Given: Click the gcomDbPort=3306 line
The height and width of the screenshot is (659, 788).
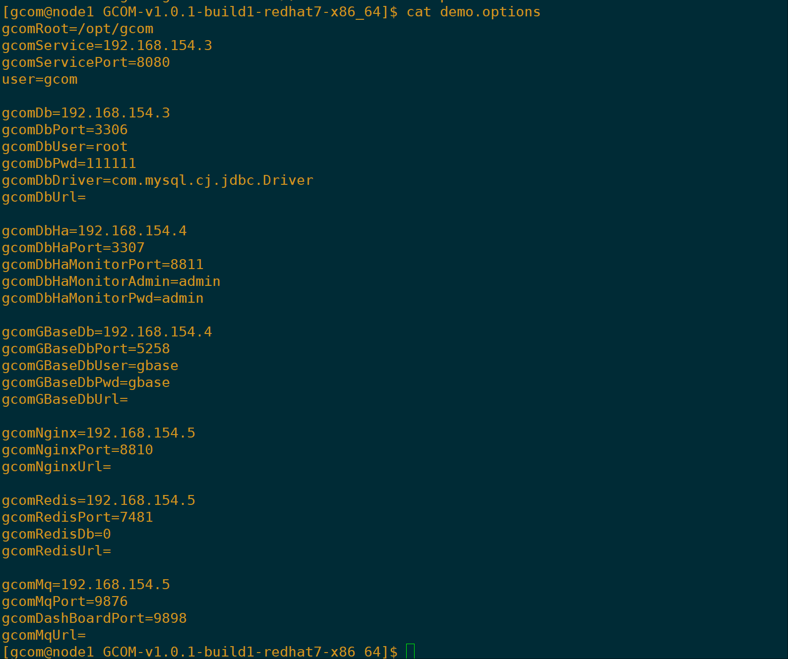Looking at the screenshot, I should [64, 130].
